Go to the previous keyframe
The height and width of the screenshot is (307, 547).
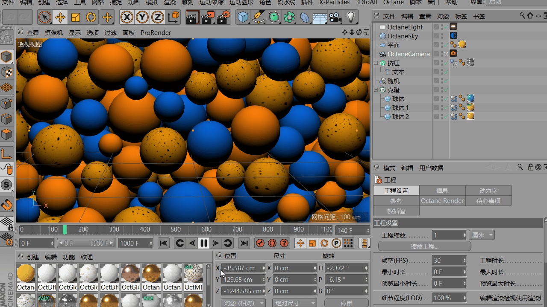coord(180,243)
